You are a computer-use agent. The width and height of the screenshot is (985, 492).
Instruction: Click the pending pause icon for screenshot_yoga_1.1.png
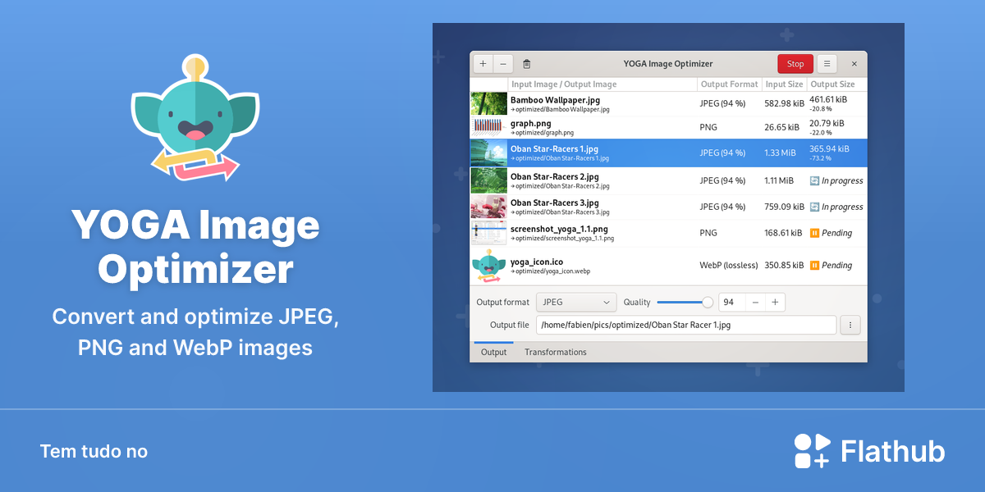(814, 233)
